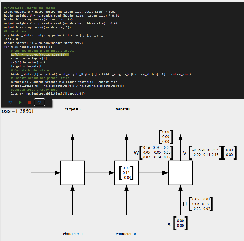Image resolution: width=244 pixels, height=241 pixels.
Task: Click the loss = 1.38501 readout
Action: pos(17,111)
